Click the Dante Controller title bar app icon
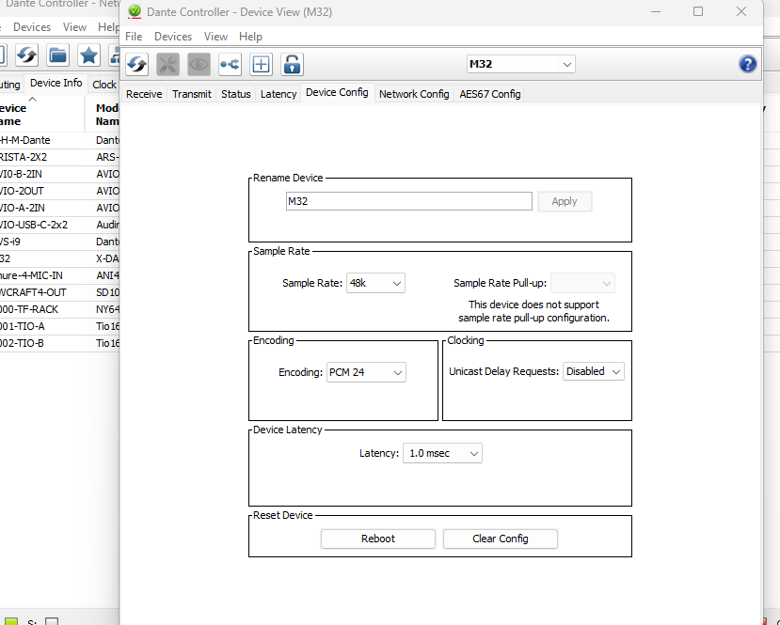Screen dimensions: 780x625 click(135, 11)
